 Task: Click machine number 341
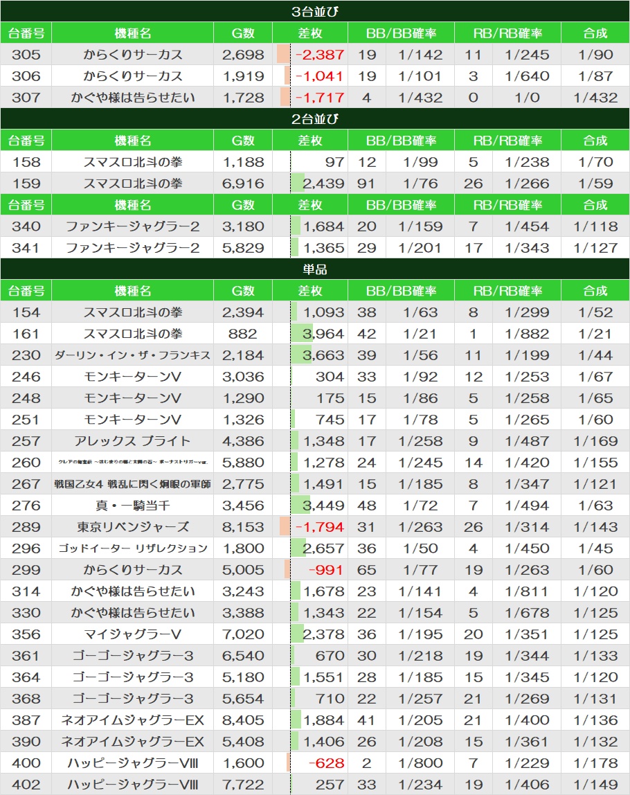click(x=26, y=247)
